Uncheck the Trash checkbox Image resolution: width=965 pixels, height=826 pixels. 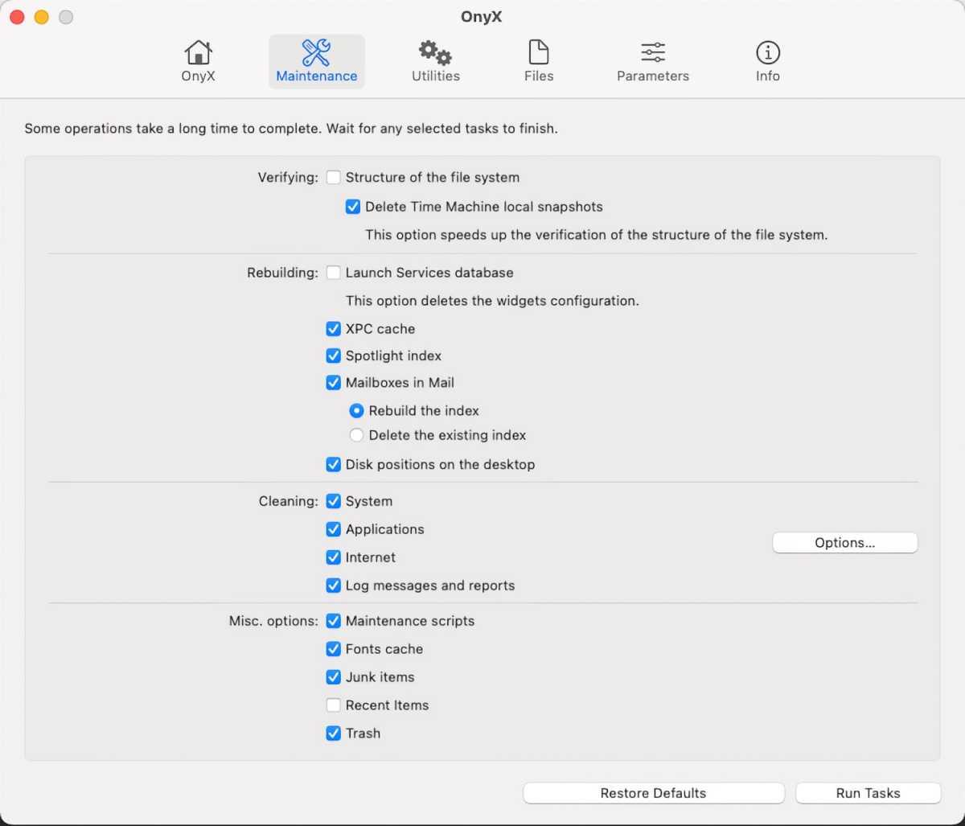pos(334,734)
